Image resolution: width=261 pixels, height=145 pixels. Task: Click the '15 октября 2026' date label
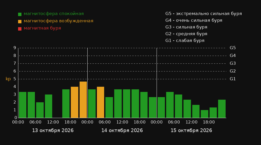(191, 130)
